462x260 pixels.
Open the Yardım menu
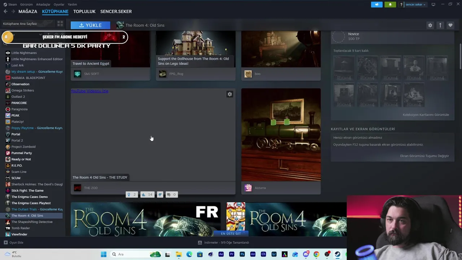[72, 4]
